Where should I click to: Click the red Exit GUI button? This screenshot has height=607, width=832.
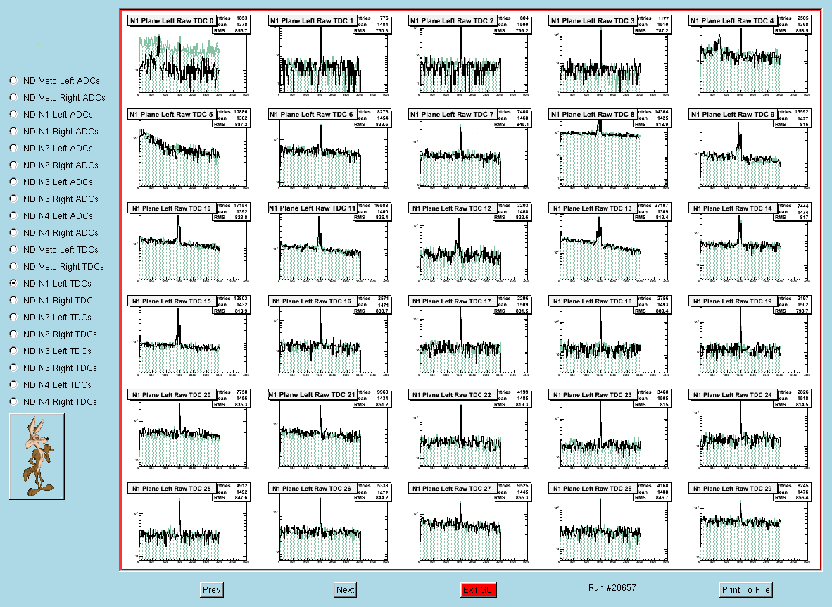479,589
